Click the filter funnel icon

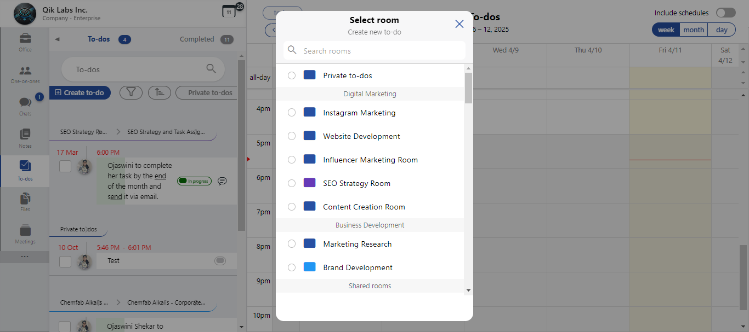click(x=130, y=92)
